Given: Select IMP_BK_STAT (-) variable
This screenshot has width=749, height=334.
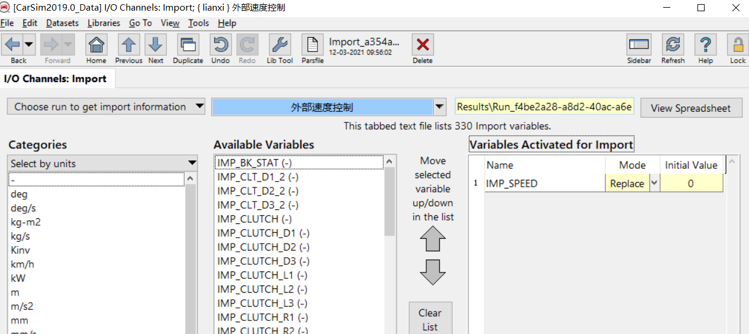Looking at the screenshot, I should (299, 163).
